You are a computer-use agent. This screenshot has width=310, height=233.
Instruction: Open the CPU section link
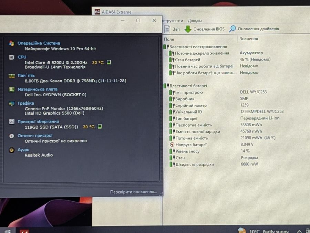click(22, 57)
